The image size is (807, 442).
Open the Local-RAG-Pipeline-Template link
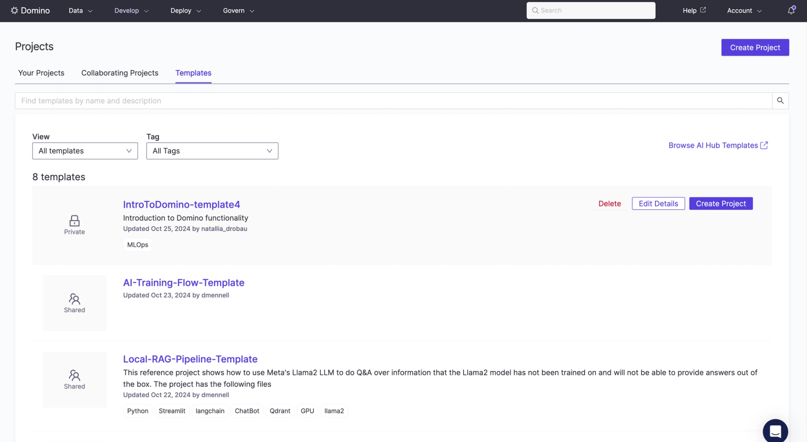[190, 359]
